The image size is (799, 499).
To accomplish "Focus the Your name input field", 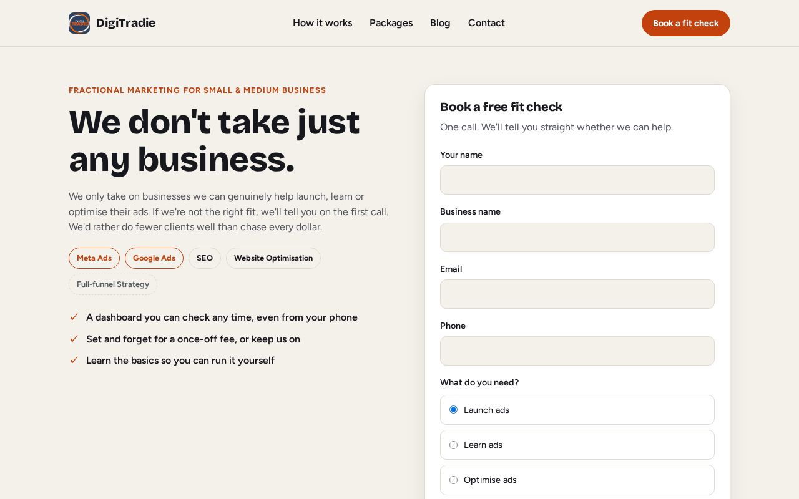I will [577, 180].
